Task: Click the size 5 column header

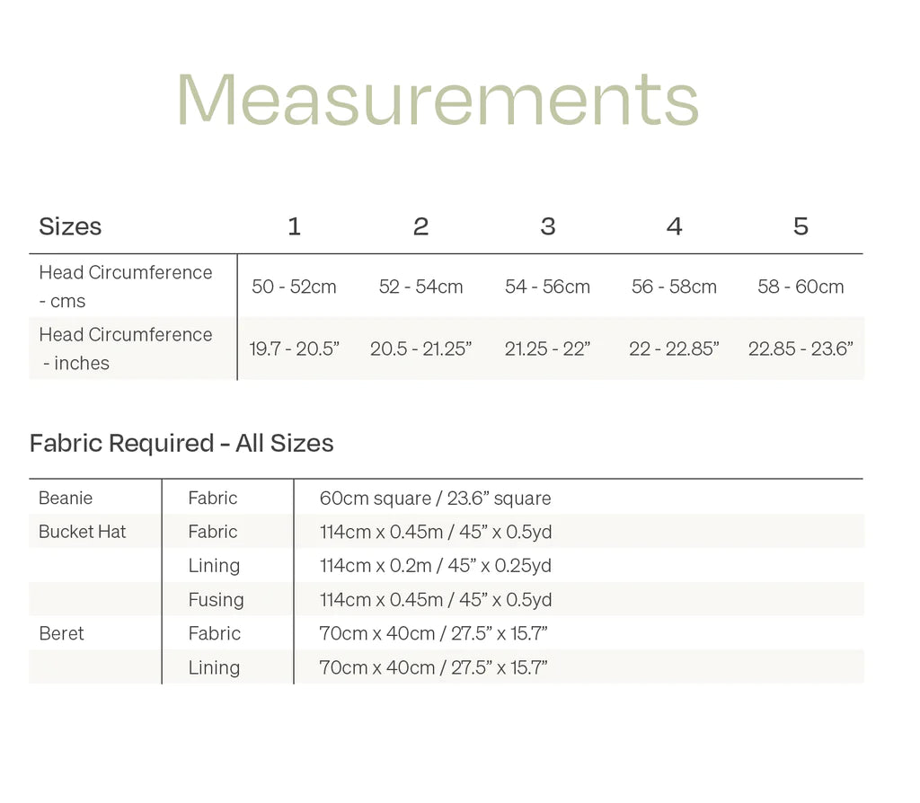Action: point(801,226)
